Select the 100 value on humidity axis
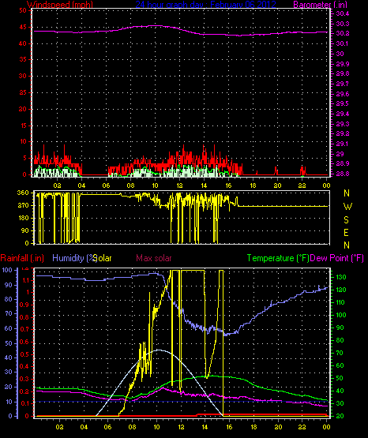Viewport: 368px width, 438px height. coord(7,270)
